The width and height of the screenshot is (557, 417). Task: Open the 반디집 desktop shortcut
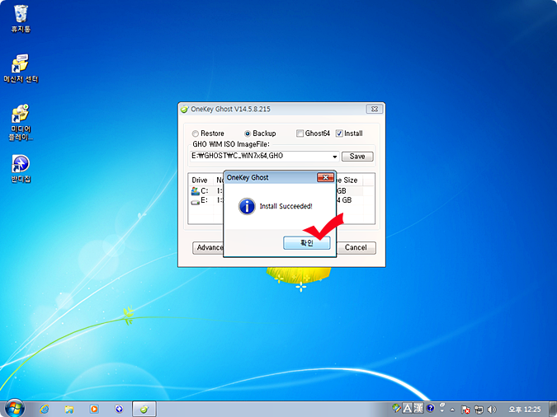click(x=21, y=169)
